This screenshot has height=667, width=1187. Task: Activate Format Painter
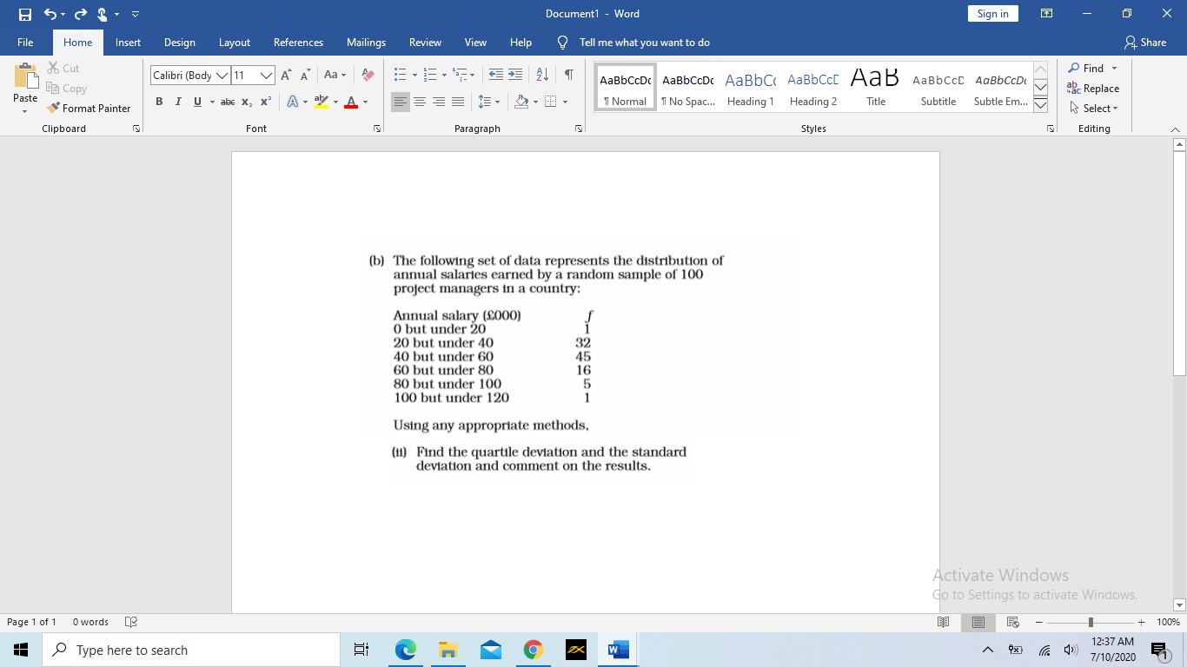click(x=89, y=109)
